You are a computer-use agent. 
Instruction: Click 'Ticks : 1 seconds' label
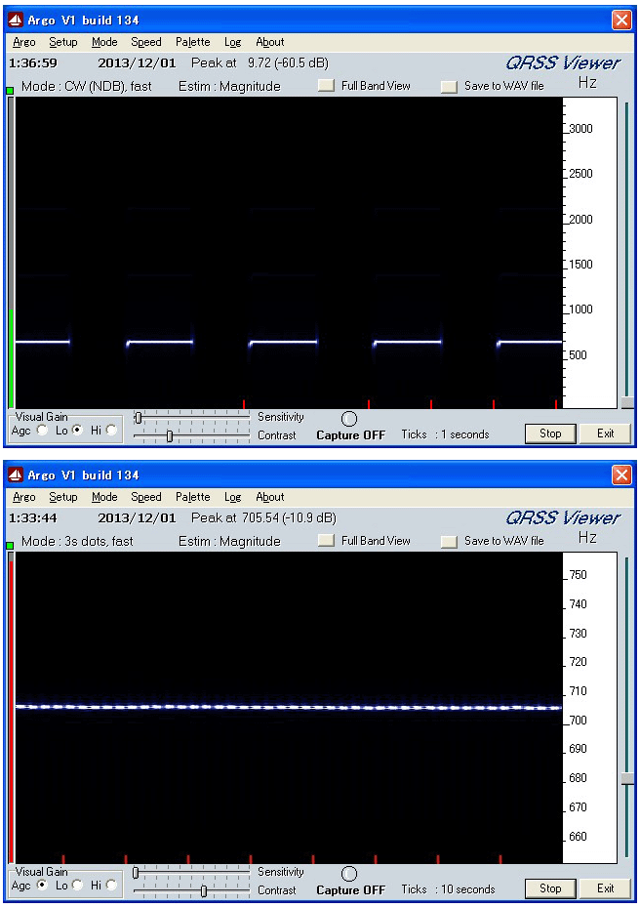click(x=445, y=434)
